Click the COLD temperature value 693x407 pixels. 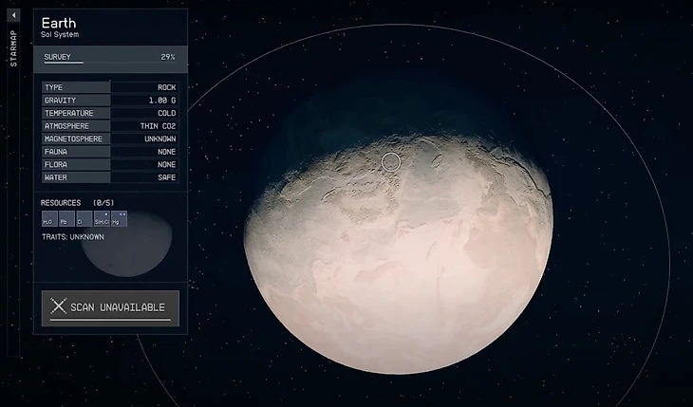[x=167, y=113]
